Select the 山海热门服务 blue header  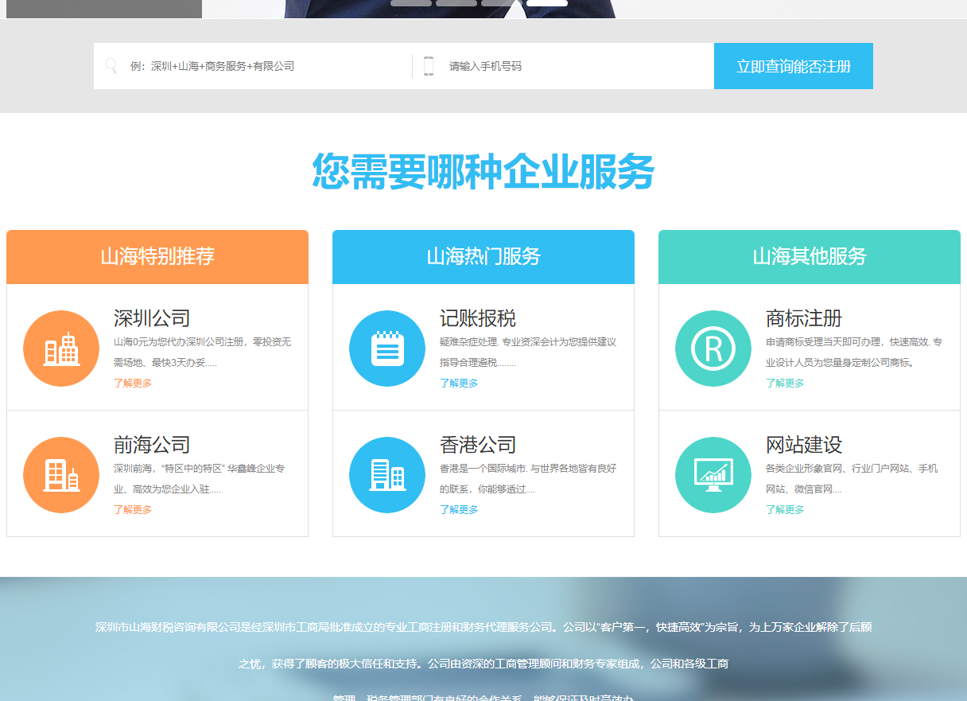483,256
